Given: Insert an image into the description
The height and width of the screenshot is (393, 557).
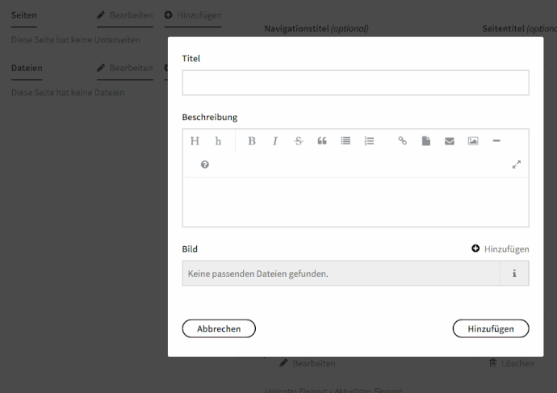Looking at the screenshot, I should 473,141.
